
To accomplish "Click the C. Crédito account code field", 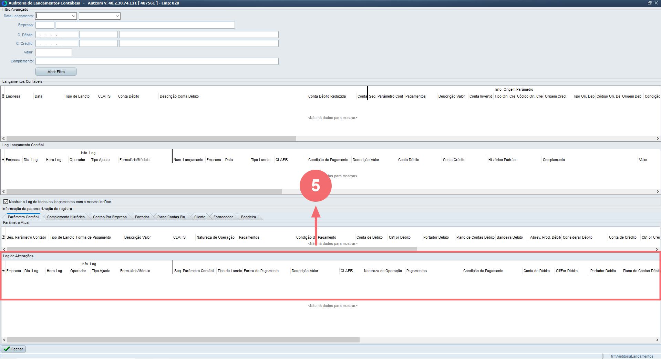I will [x=57, y=43].
